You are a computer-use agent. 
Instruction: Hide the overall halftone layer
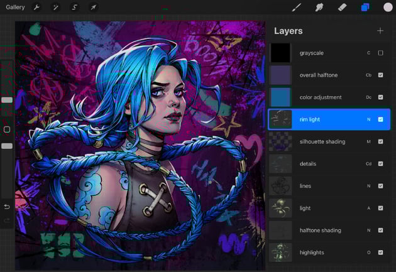pos(380,75)
